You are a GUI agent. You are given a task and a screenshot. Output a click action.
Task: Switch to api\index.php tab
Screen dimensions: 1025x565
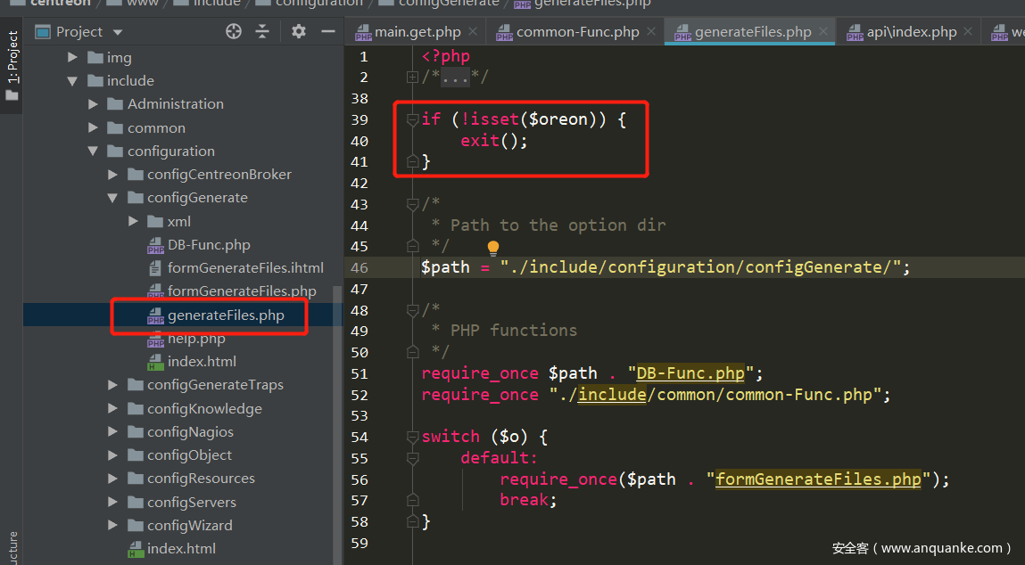pos(911,32)
